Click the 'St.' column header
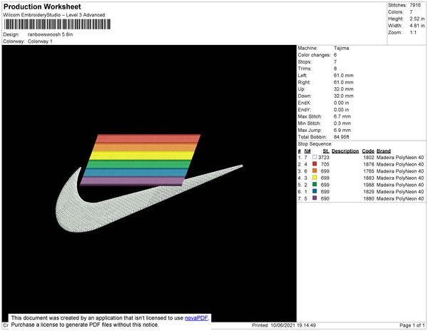 pos(326,151)
